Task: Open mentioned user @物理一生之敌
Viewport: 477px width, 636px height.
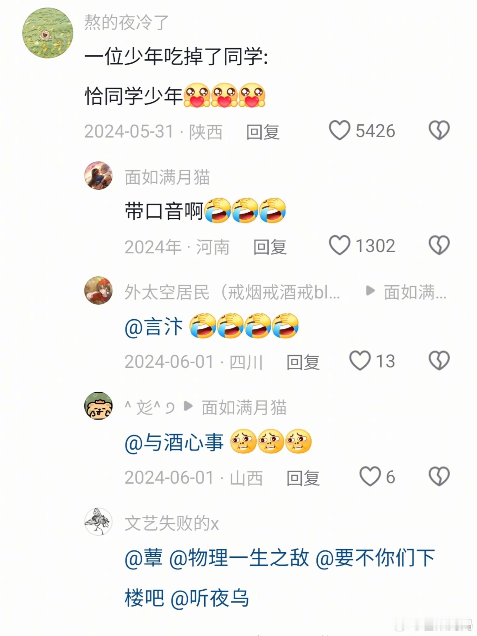Action: click(239, 557)
